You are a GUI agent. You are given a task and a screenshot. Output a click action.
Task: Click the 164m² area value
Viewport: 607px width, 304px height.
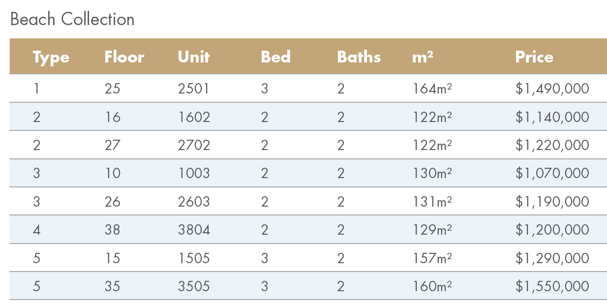pyautogui.click(x=432, y=89)
